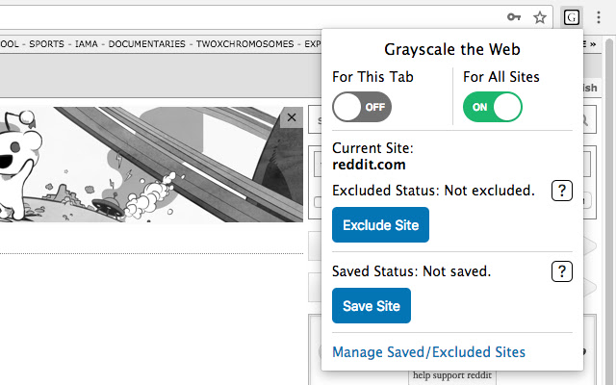Close the reddit banner with the X
The height and width of the screenshot is (385, 616).
(293, 117)
